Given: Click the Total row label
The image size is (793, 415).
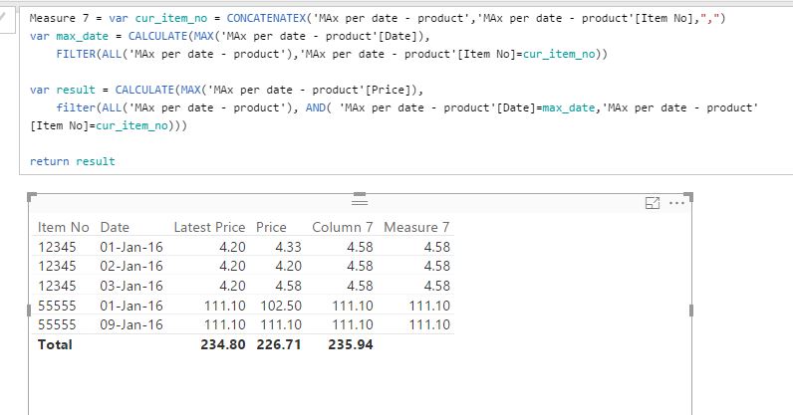Looking at the screenshot, I should pos(55,344).
